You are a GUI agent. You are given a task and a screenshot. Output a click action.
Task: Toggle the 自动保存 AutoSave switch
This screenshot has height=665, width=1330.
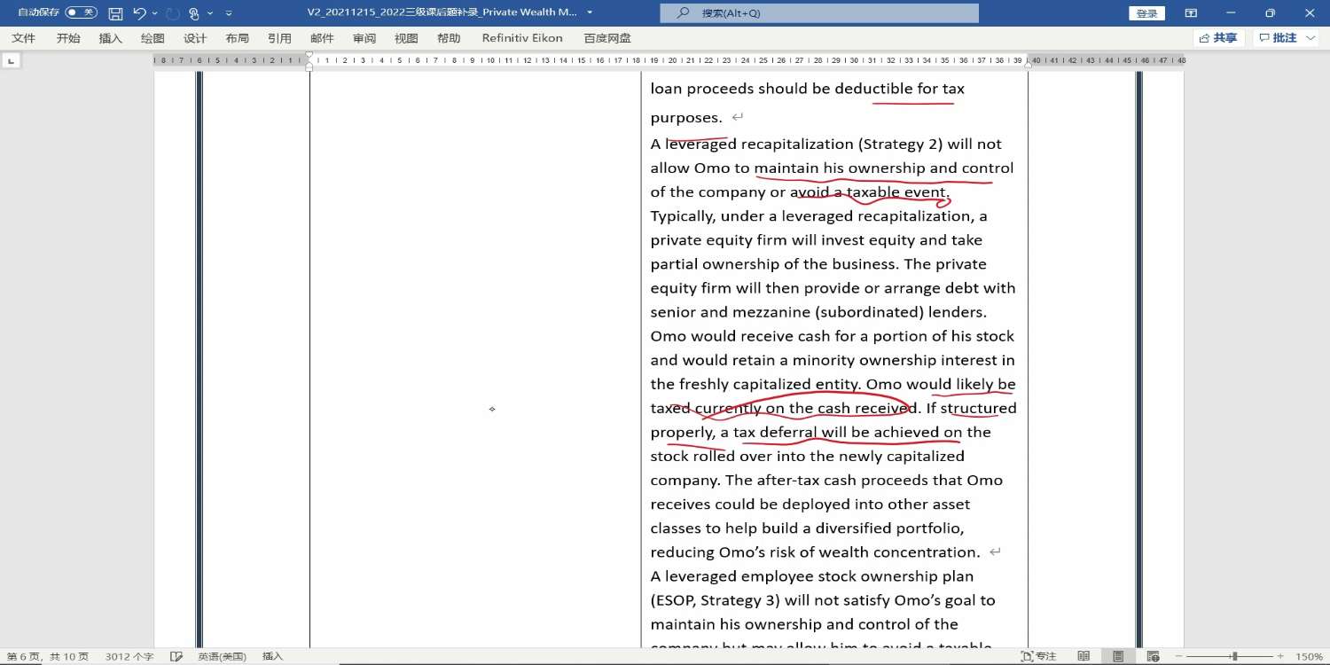(82, 12)
